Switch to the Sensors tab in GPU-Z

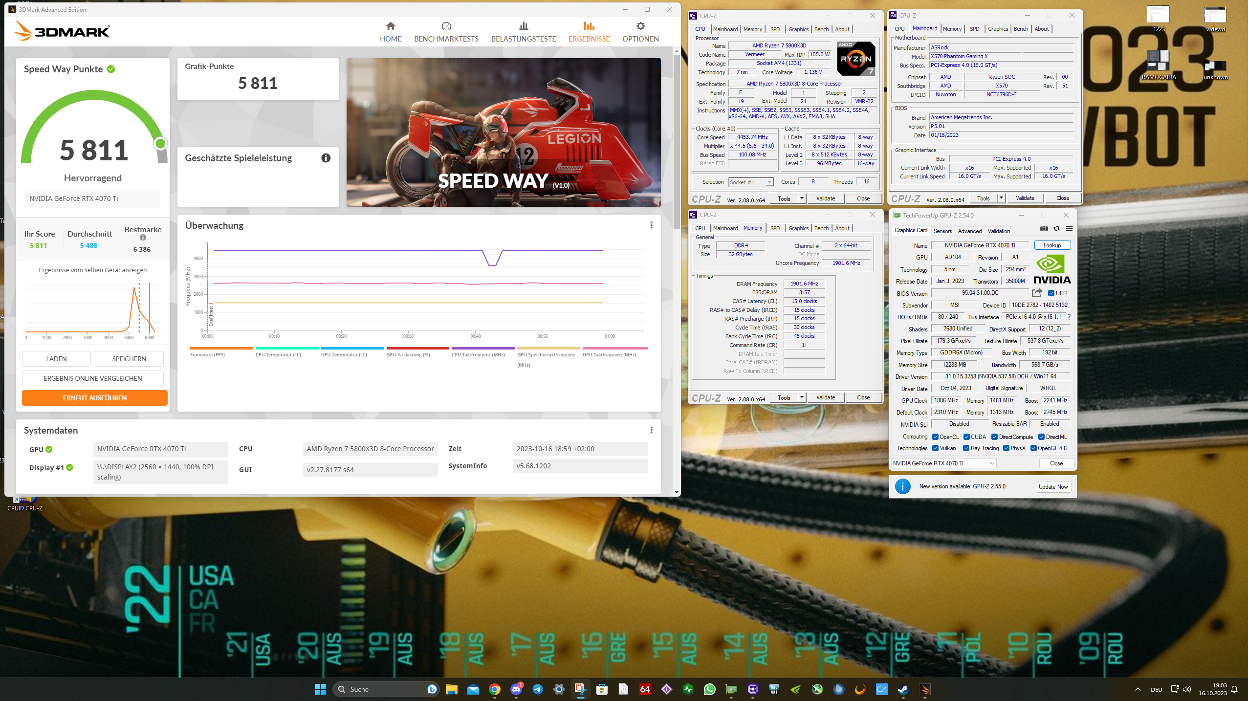(x=942, y=231)
